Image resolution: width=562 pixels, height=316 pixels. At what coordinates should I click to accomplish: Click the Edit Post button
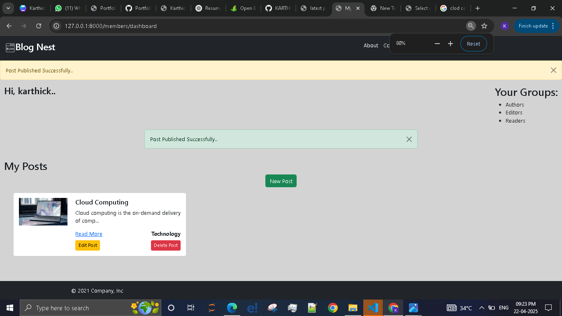pos(88,245)
